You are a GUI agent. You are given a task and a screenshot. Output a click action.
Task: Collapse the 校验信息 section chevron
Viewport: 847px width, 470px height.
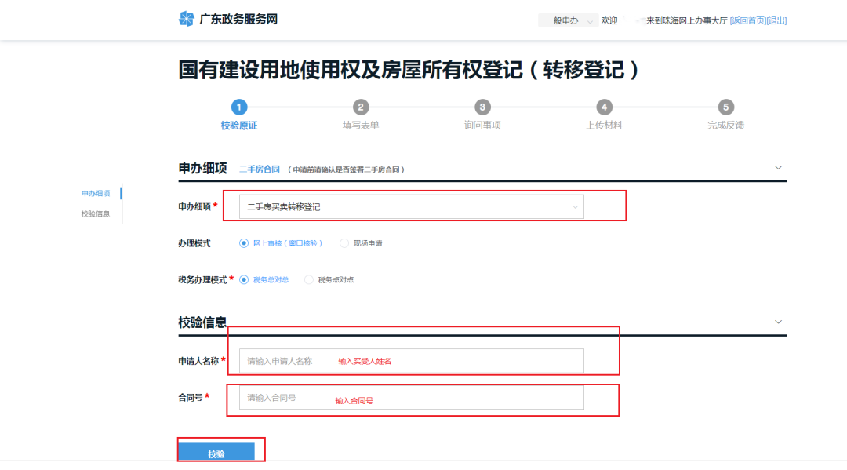pos(778,322)
